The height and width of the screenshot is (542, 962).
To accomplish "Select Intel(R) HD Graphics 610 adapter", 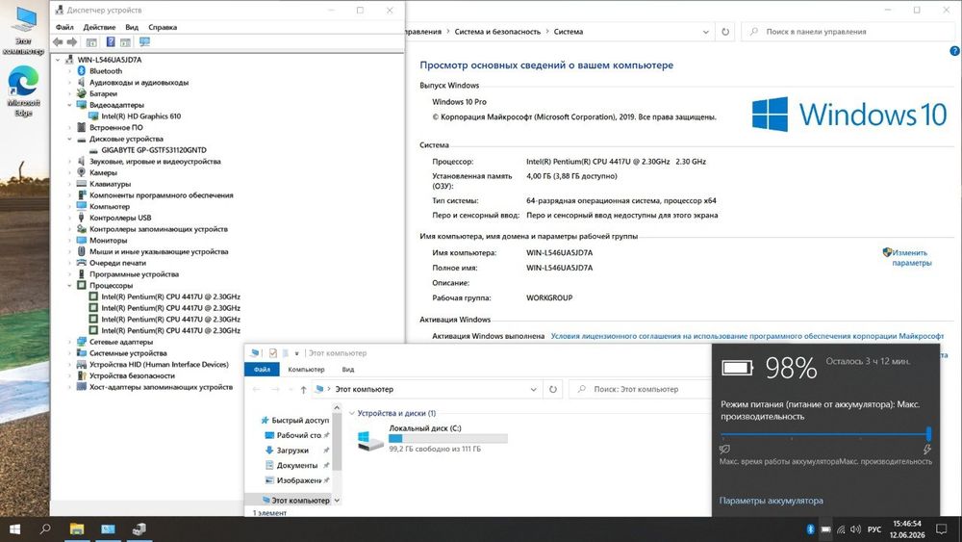I will point(140,116).
